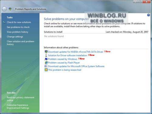The image size is (152, 114).
Task: Click the NVIDIA nForce SATA Driver icon
Action: [x=46, y=52]
